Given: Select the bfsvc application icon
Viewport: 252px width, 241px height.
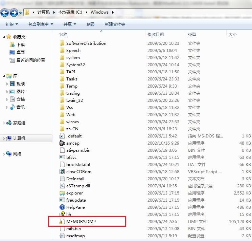Looking at the screenshot, I should coord(62,157).
